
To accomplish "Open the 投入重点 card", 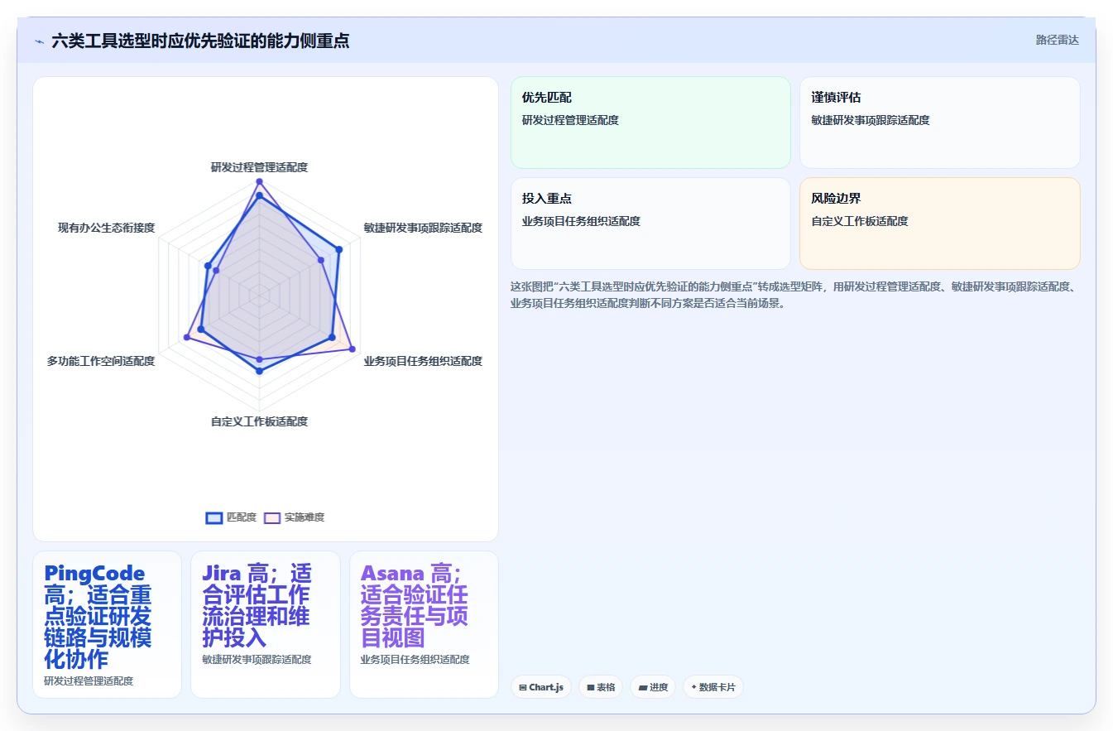I will coord(650,224).
